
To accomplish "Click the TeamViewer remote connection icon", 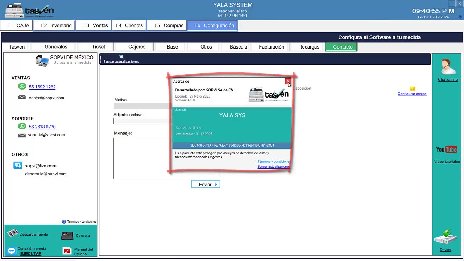I will coord(12,251).
